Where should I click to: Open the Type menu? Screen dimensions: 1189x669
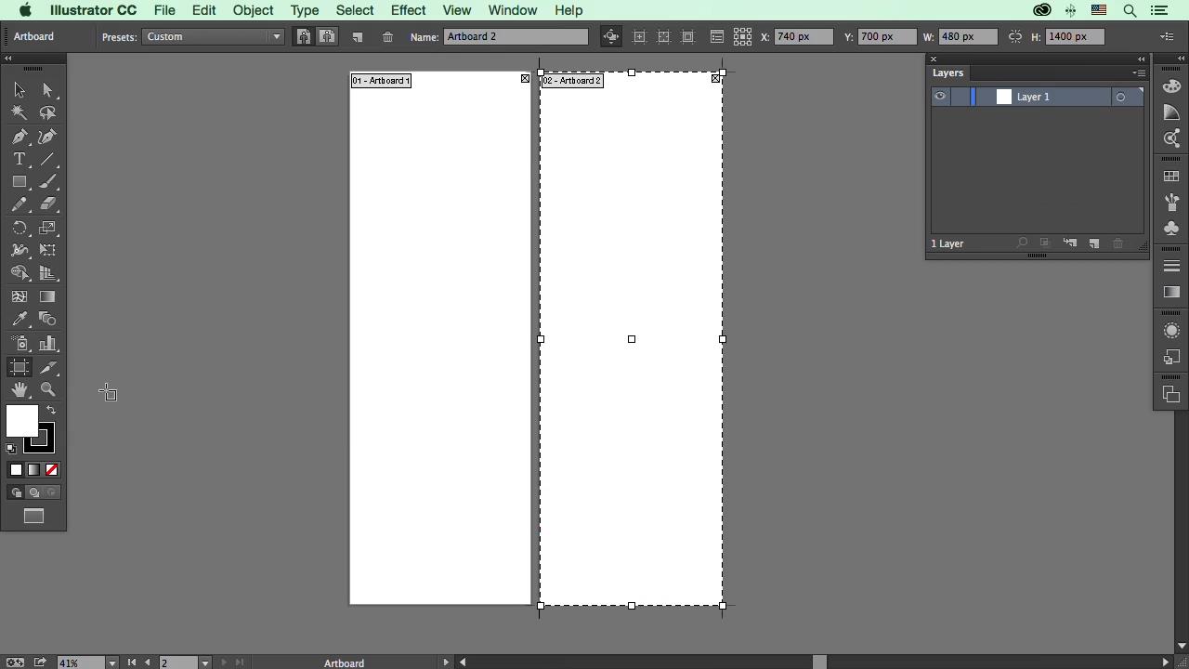coord(304,10)
